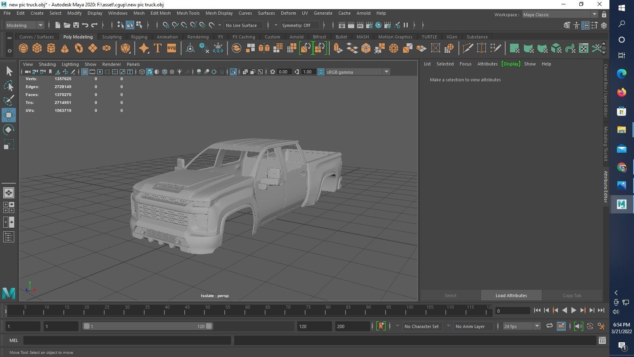Expand the shelf options gear menu
This screenshot has height=357, width=634.
[10, 51]
